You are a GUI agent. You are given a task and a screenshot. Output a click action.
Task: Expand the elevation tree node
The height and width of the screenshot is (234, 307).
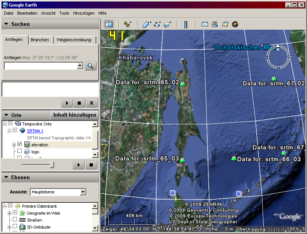tap(14, 144)
